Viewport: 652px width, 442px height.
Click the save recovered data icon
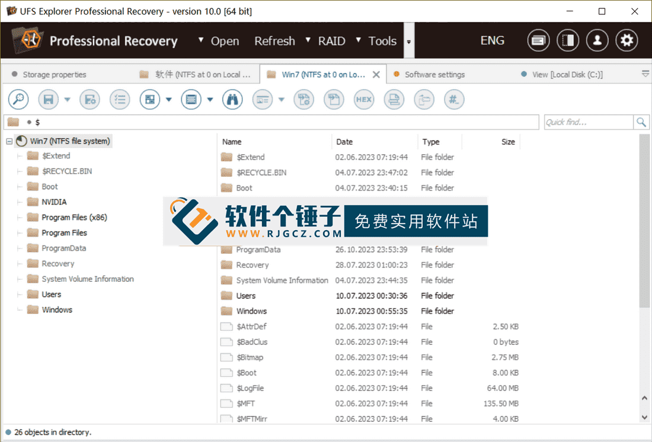[48, 99]
